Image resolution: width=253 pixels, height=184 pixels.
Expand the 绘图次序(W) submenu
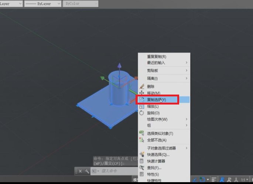point(164,119)
